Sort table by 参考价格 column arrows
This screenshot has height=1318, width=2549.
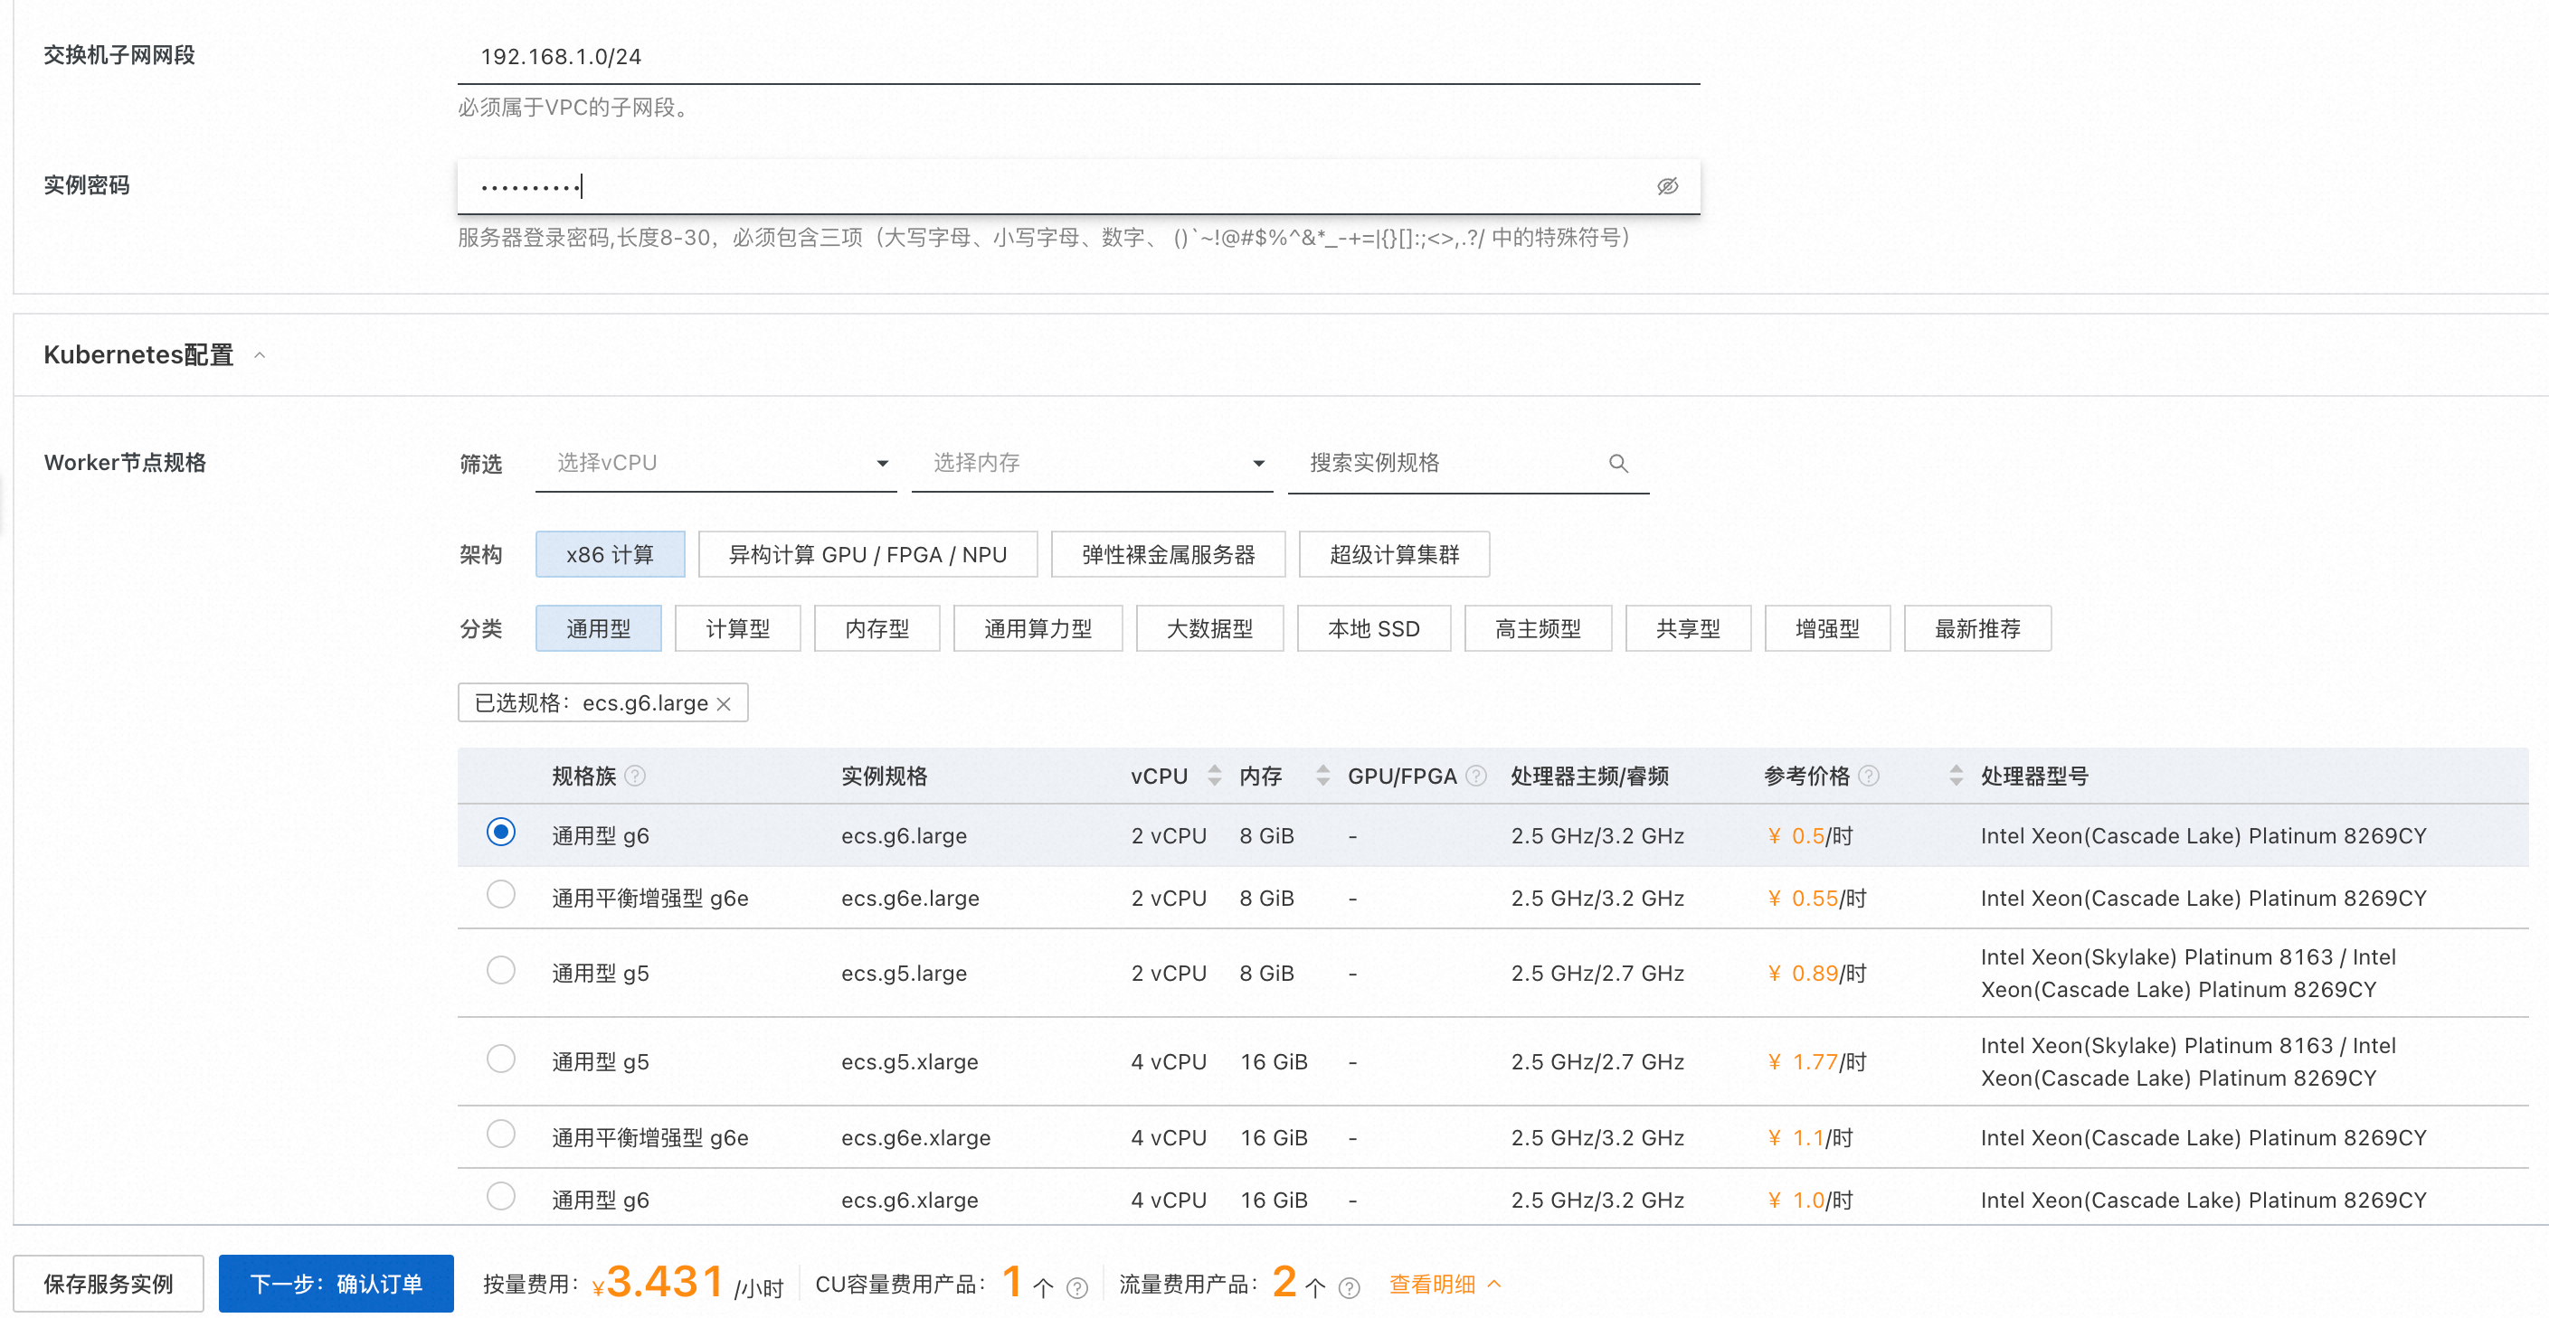click(x=1956, y=777)
